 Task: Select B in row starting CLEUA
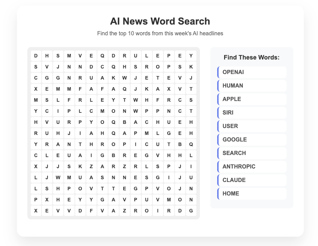tap(113, 155)
